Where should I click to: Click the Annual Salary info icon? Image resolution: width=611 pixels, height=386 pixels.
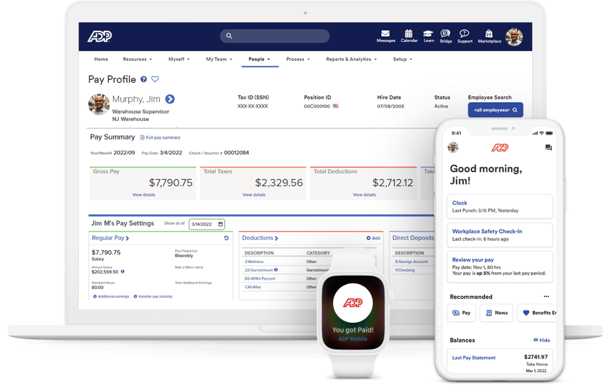(x=123, y=272)
